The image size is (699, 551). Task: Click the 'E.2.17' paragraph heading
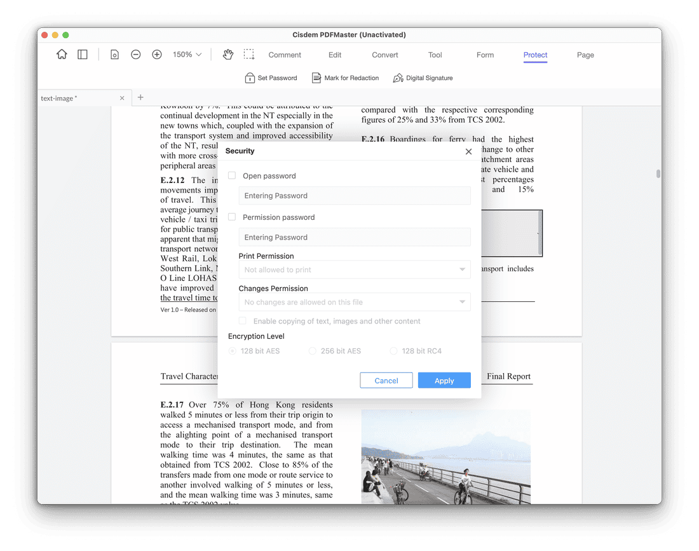pos(172,405)
